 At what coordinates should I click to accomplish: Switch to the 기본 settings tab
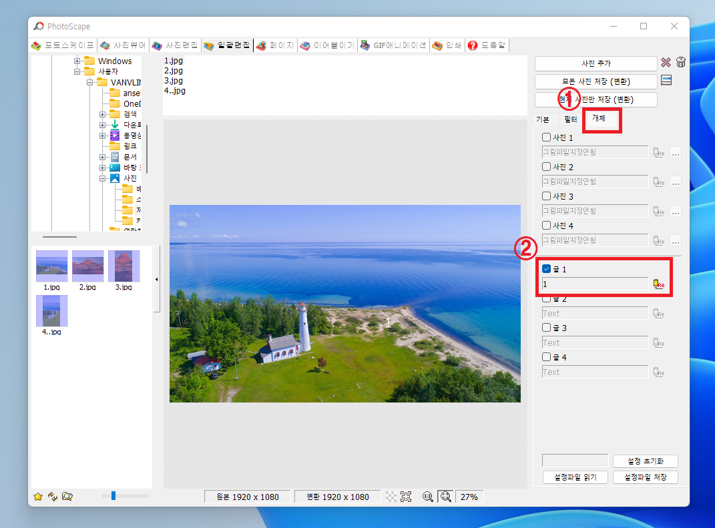coord(543,119)
